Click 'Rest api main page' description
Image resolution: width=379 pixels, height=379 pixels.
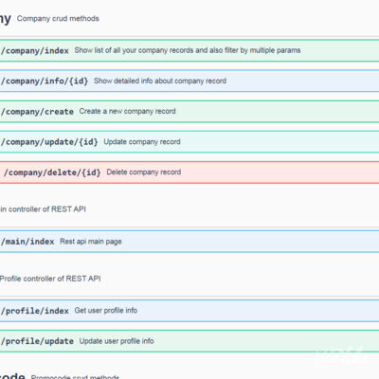pyautogui.click(x=91, y=242)
